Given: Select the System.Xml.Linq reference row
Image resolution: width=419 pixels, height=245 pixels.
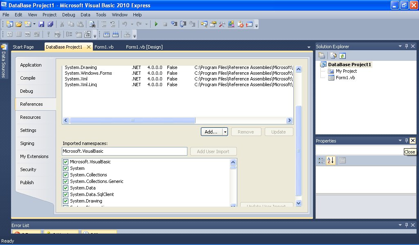Looking at the screenshot, I should point(178,85).
